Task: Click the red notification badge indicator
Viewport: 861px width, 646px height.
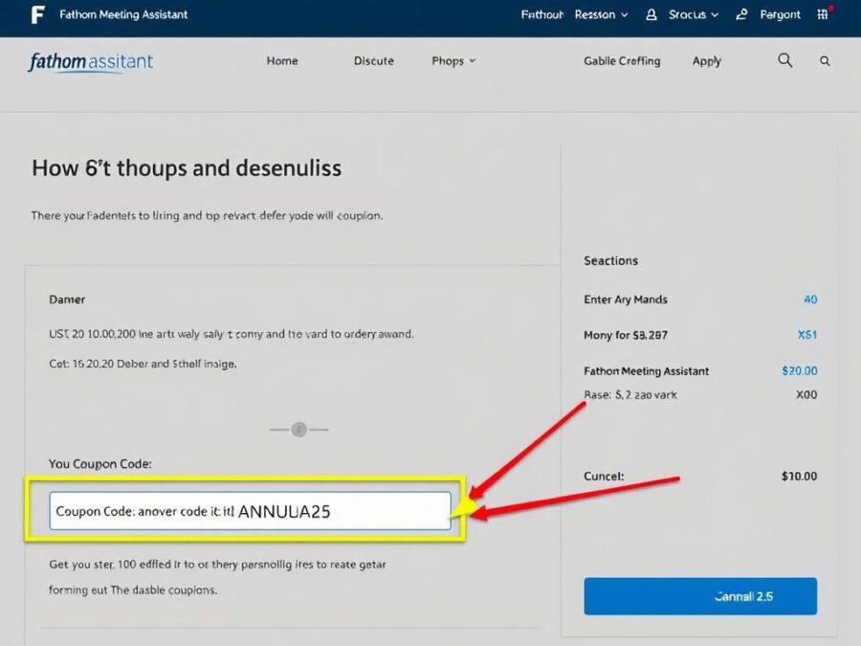Action: tap(830, 9)
